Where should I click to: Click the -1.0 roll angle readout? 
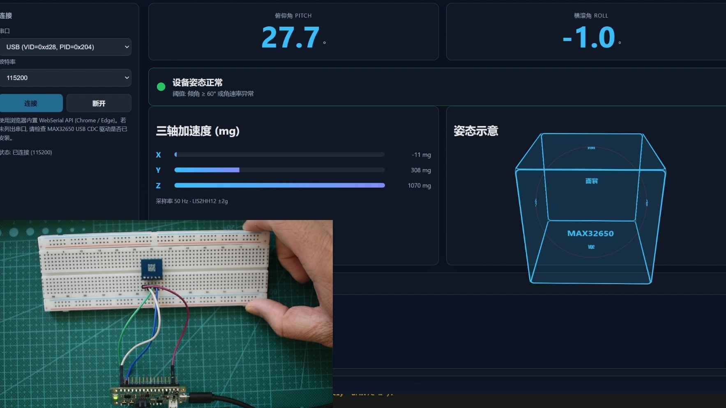click(589, 37)
